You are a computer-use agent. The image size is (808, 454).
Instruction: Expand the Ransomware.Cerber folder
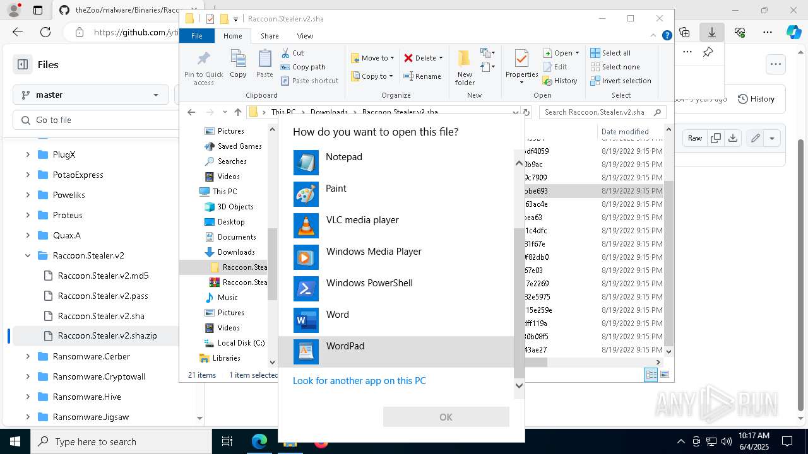[x=27, y=356]
